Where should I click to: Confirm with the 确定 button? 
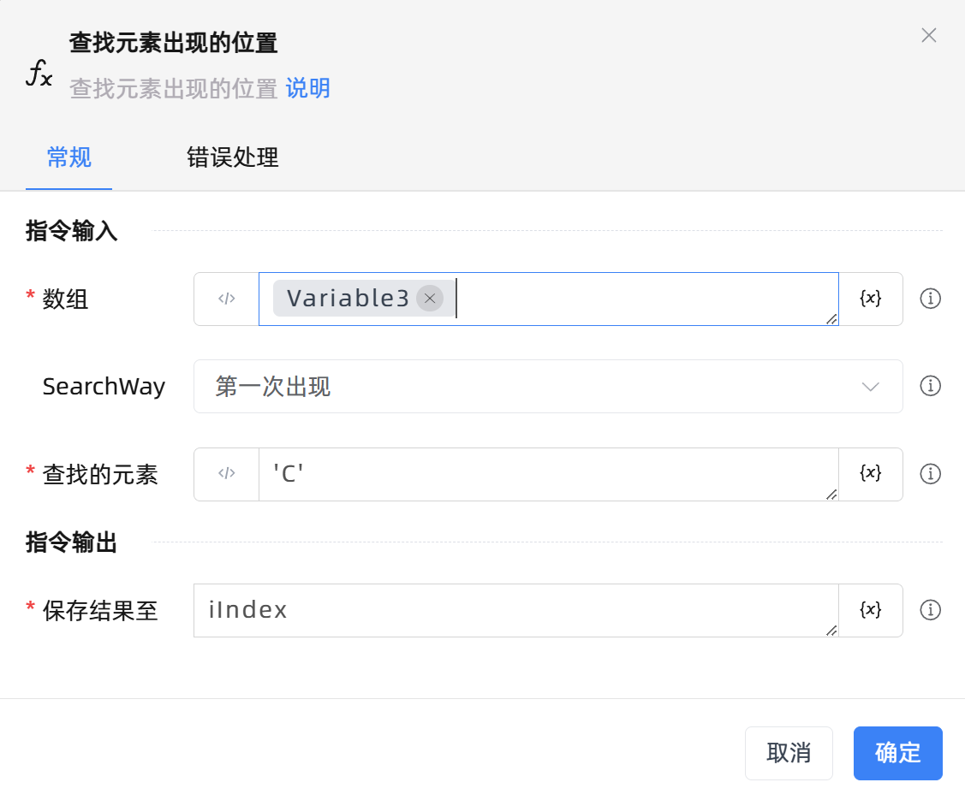coord(897,753)
